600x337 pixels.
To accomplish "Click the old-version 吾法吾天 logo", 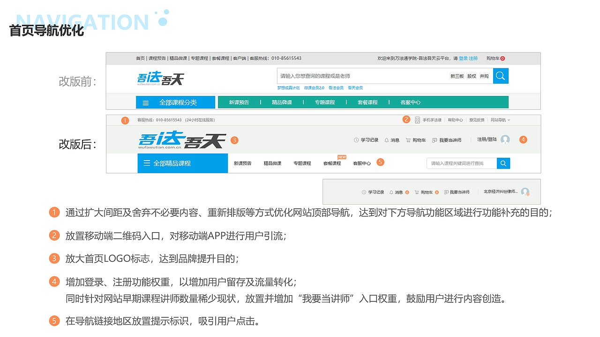I will tap(160, 79).
